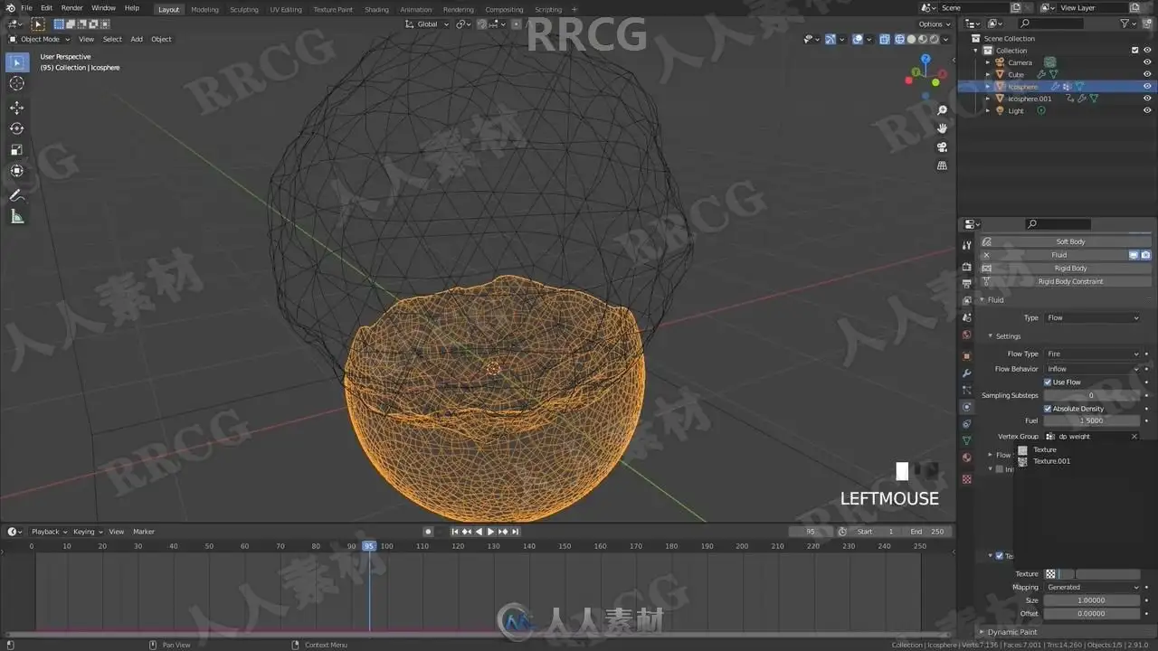Open the Physics properties tab
Image resolution: width=1158 pixels, height=651 pixels.
click(x=966, y=407)
